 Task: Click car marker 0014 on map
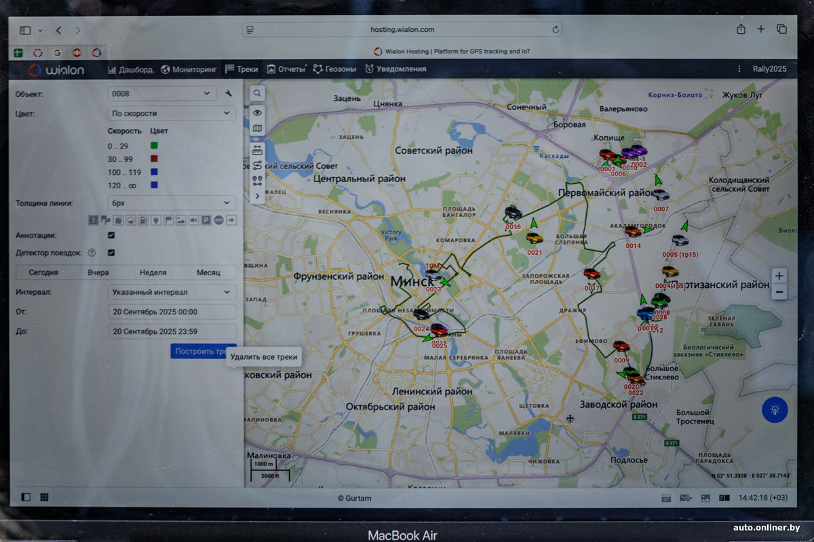coord(633,232)
